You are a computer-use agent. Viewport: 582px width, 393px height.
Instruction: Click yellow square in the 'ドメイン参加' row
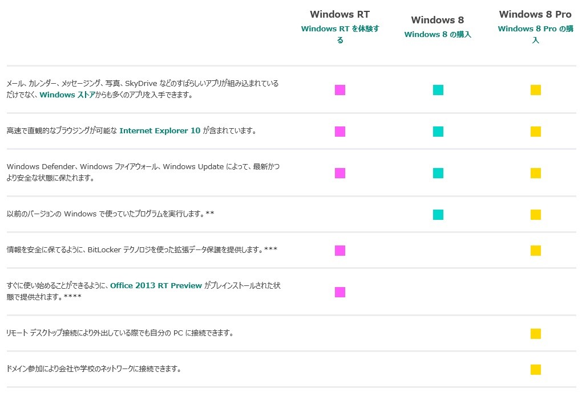536,369
